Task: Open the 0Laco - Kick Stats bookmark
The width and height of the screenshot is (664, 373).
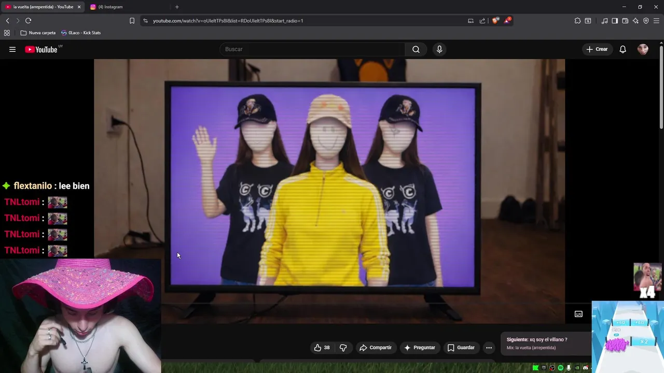Action: [x=81, y=33]
